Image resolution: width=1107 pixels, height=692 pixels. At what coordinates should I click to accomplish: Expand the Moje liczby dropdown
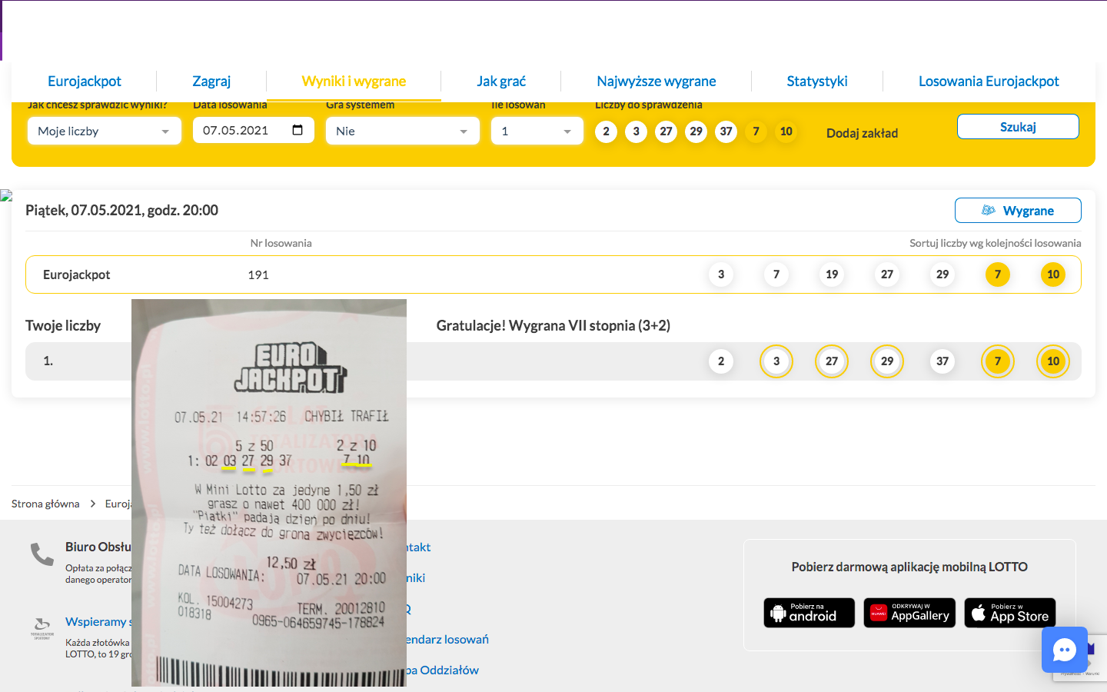(105, 131)
